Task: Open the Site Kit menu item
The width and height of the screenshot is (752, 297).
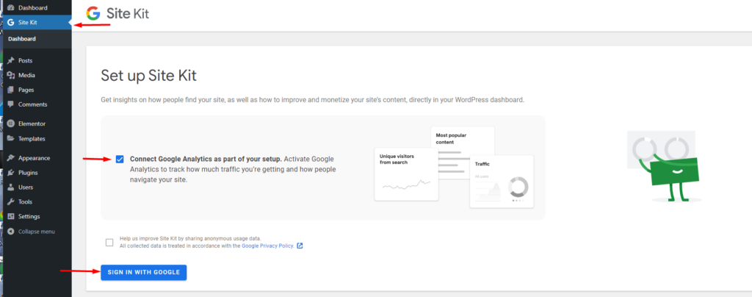Action: coord(36,22)
